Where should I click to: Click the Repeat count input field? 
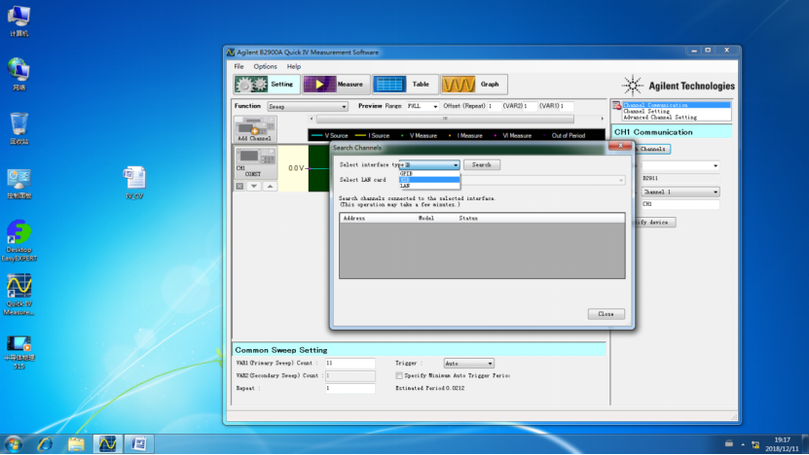point(349,388)
